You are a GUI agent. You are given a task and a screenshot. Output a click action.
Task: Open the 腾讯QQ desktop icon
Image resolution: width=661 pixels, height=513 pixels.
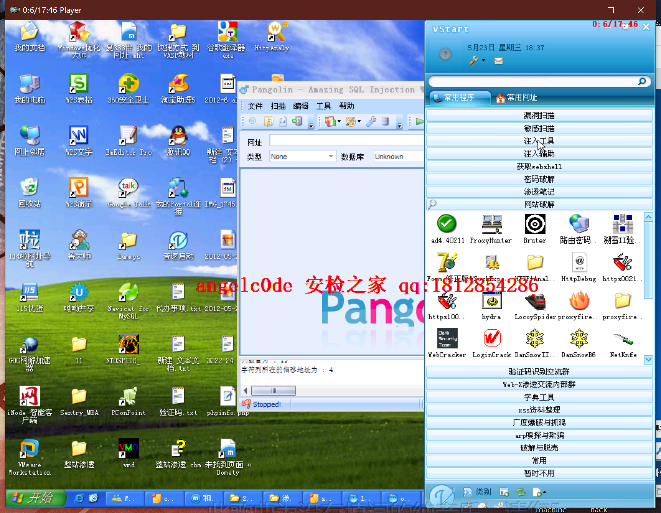click(178, 140)
